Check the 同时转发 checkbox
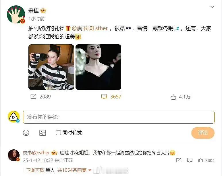 click(58, 133)
